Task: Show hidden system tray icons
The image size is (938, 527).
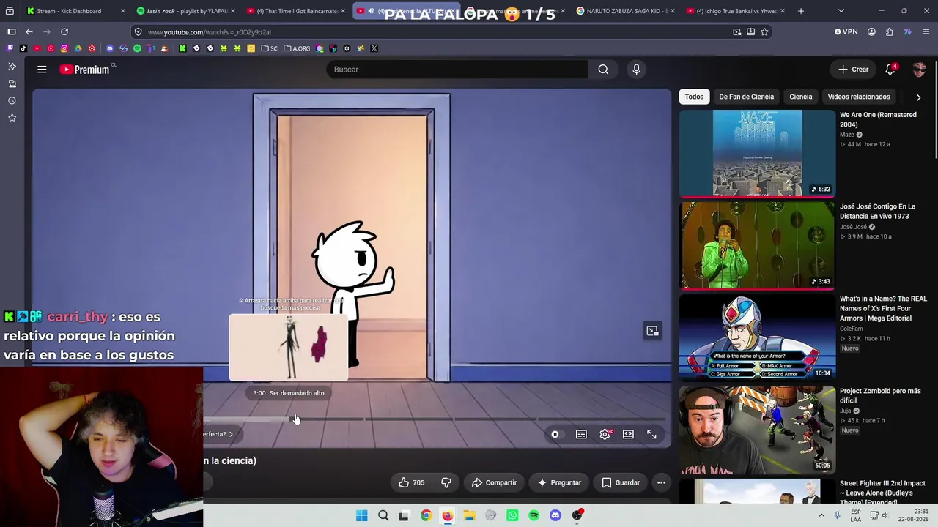Action: [x=821, y=515]
